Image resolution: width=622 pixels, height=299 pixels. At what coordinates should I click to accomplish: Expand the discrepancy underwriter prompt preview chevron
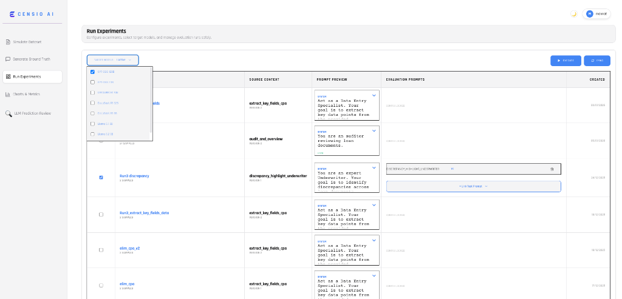tap(374, 167)
